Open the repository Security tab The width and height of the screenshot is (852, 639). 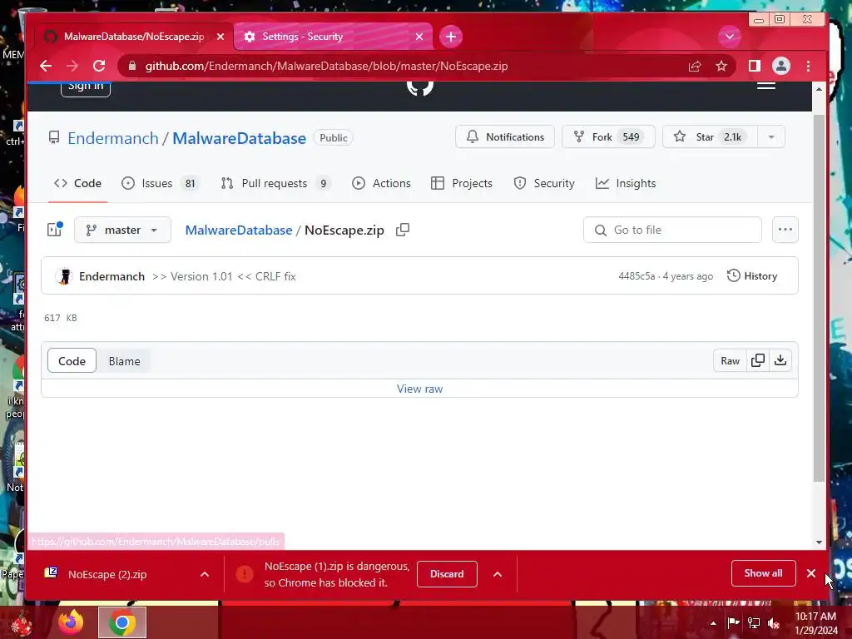coord(544,184)
